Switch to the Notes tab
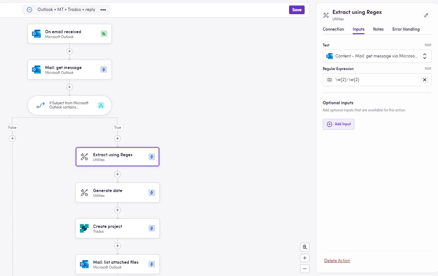This screenshot has width=438, height=276. pyautogui.click(x=378, y=29)
